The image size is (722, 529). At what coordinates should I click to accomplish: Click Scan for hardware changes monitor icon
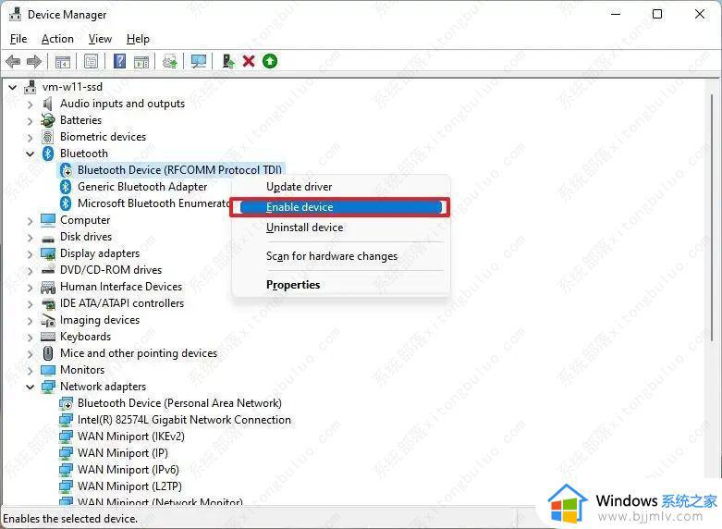(199, 61)
